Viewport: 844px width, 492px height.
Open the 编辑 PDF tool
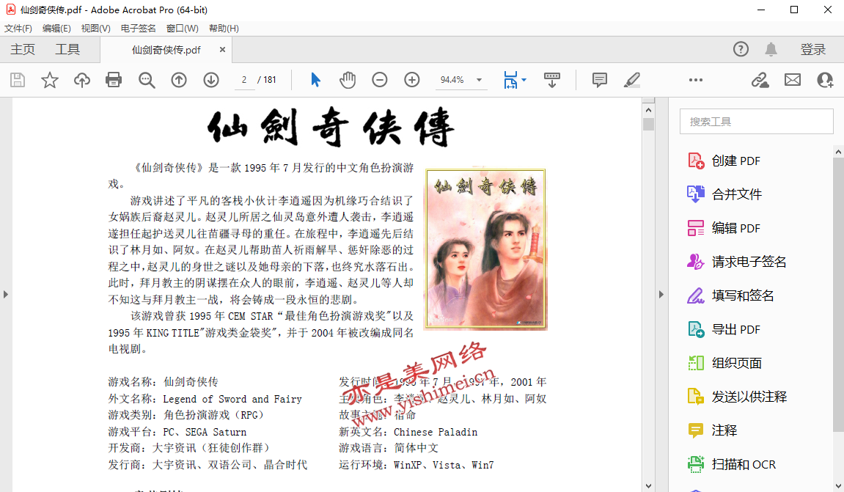[724, 228]
